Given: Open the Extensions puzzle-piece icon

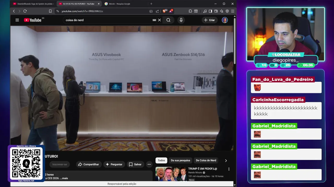Looking at the screenshot, I should (x=190, y=11).
